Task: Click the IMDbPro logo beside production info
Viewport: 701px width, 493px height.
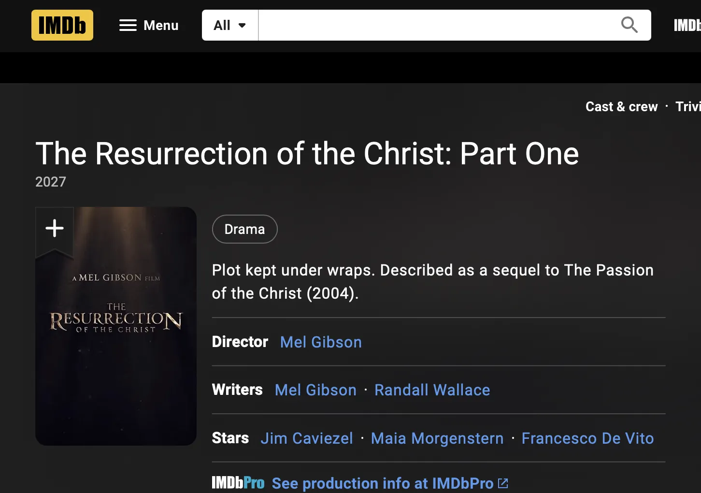Action: pos(238,483)
